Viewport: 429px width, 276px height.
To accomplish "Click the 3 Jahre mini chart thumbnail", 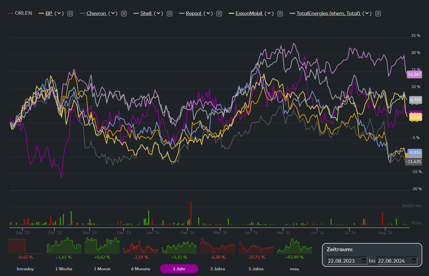I will pyautogui.click(x=217, y=246).
